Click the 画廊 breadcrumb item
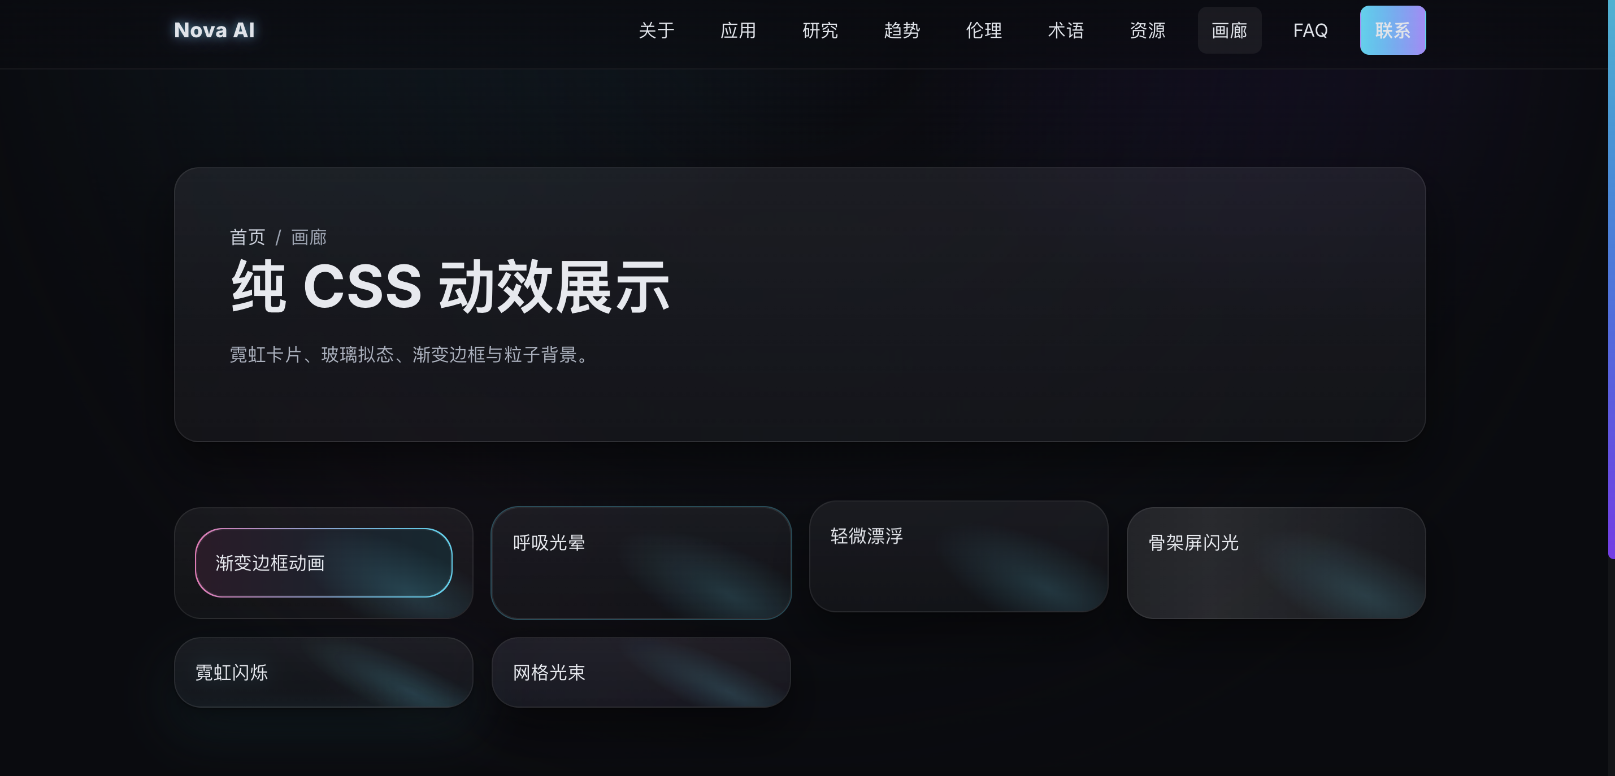 point(309,237)
